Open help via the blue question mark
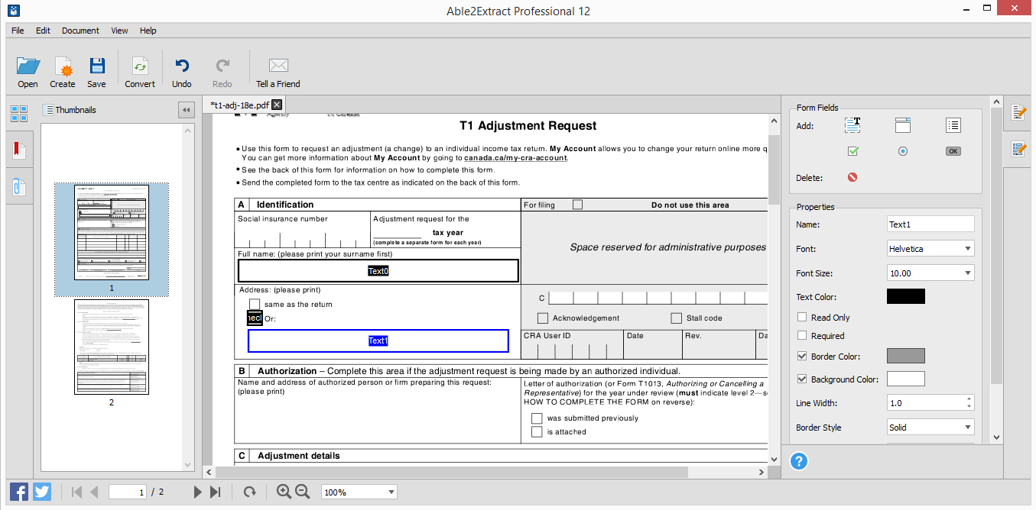Screen dimensions: 1036x510 [799, 461]
